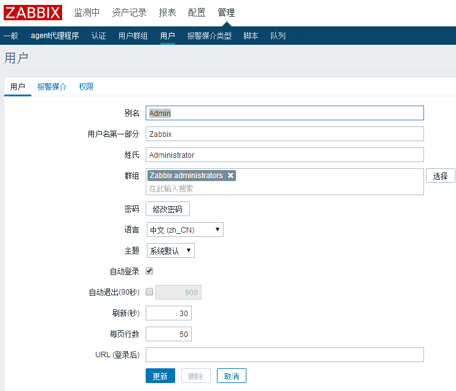Click the ZABBIX logo
The image size is (456, 391).
33,12
